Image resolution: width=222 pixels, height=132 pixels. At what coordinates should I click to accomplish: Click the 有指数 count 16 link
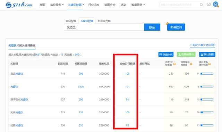tap(62, 55)
